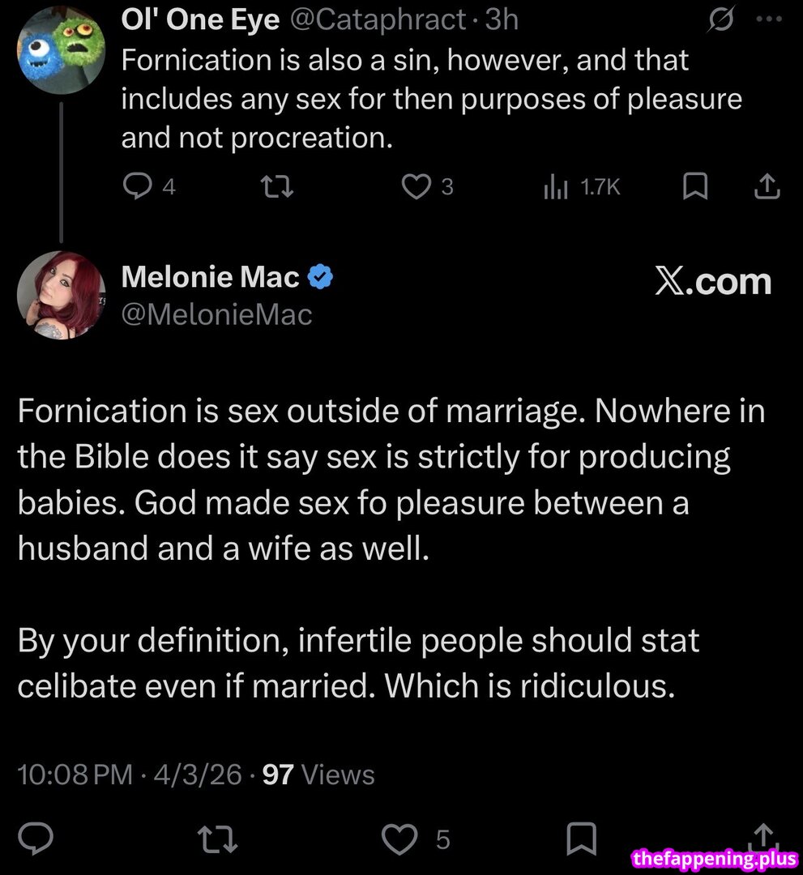The image size is (803, 875).
Task: Share Melonie Mac's post
Action: 764,834
